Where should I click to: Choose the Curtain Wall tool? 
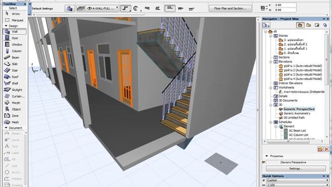pos(15,96)
